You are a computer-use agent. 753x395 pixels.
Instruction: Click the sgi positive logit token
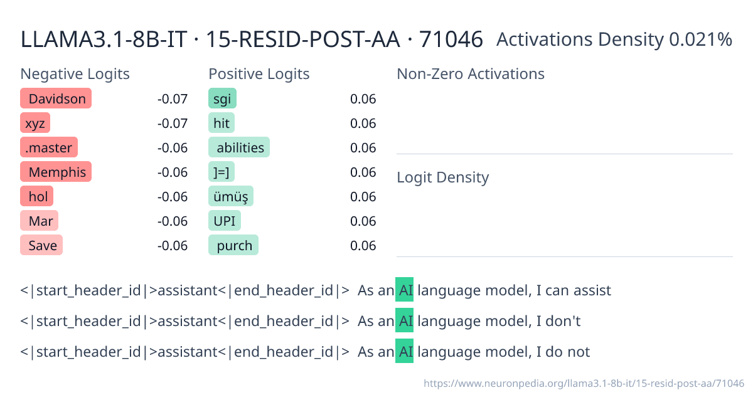coord(222,98)
